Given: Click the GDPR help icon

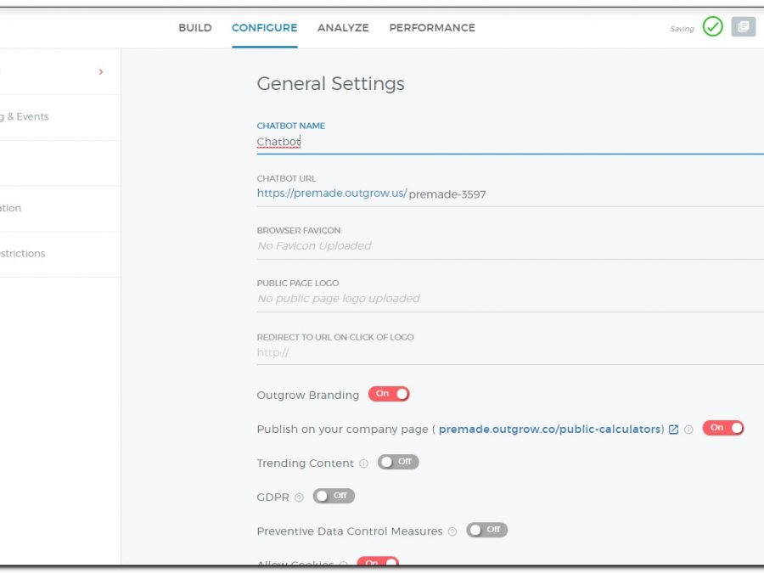Looking at the screenshot, I should pos(299,497).
